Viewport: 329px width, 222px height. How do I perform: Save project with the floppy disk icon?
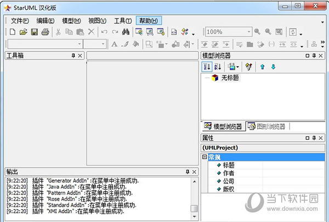35,32
